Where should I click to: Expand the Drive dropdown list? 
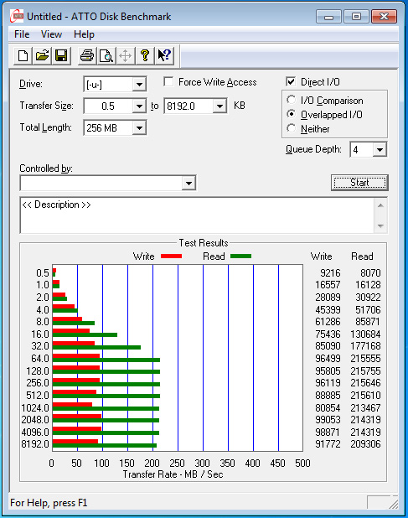click(139, 85)
